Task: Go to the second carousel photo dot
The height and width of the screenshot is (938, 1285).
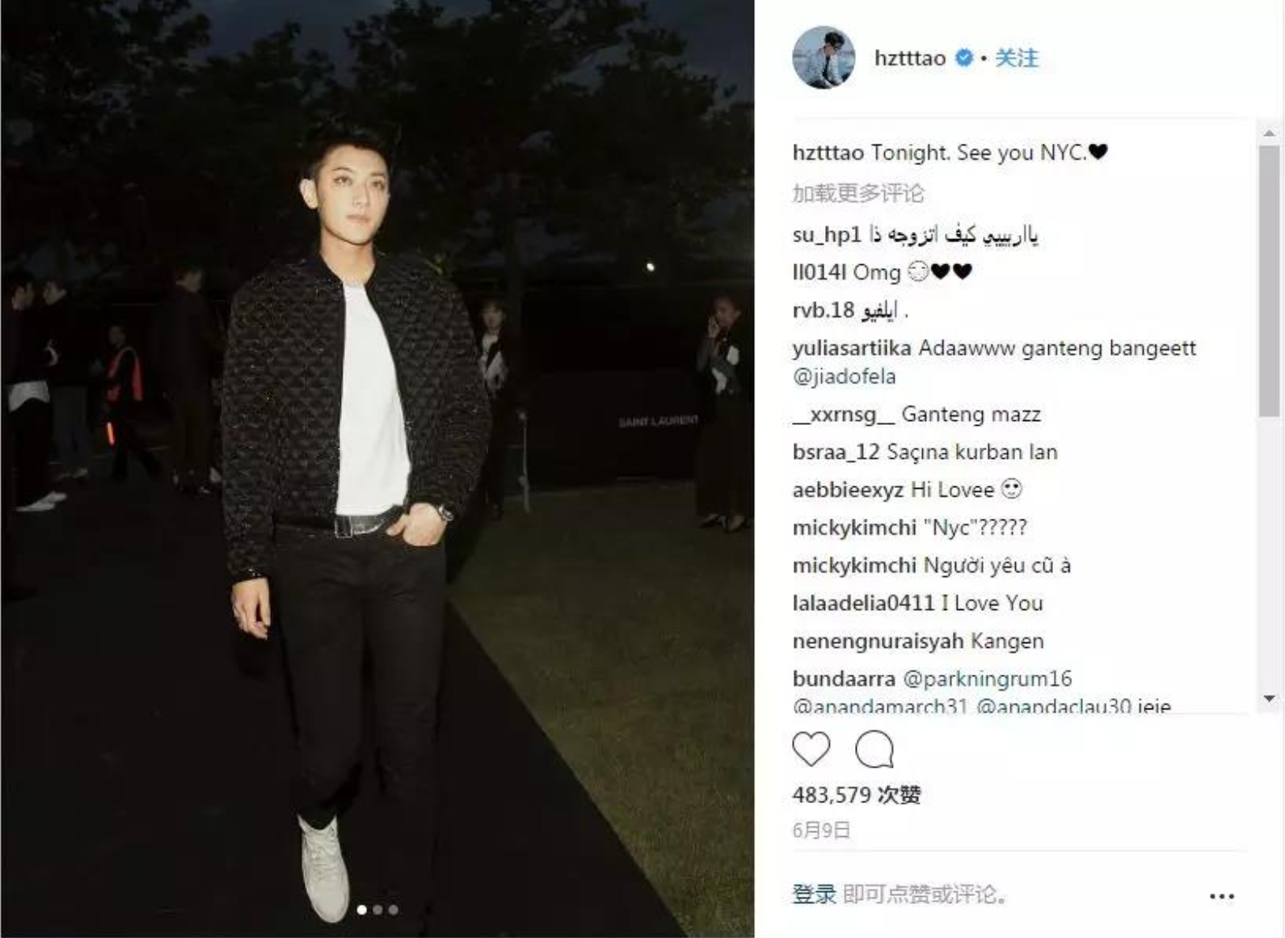Action: [377, 910]
